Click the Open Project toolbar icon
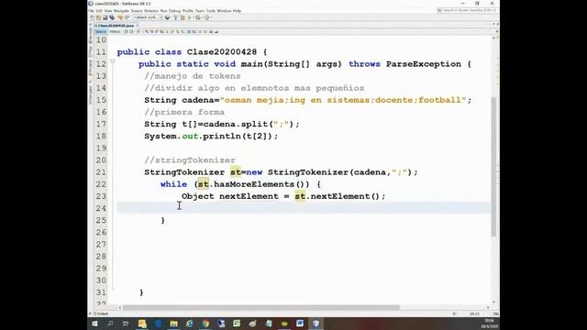 click(105, 17)
